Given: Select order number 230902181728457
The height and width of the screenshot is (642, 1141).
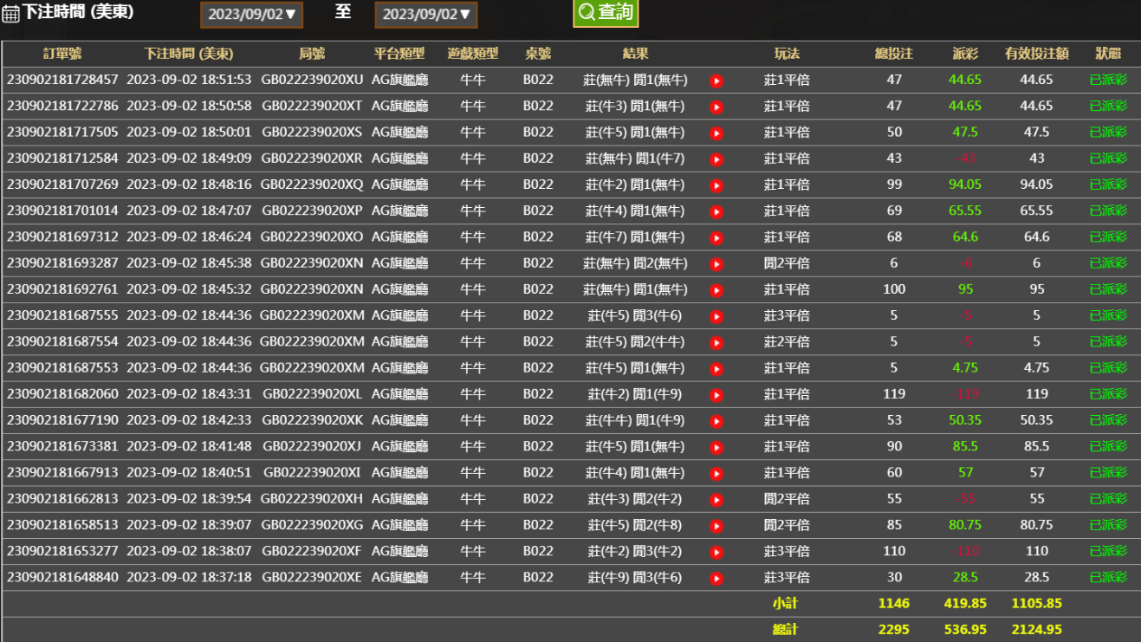Looking at the screenshot, I should tap(62, 80).
